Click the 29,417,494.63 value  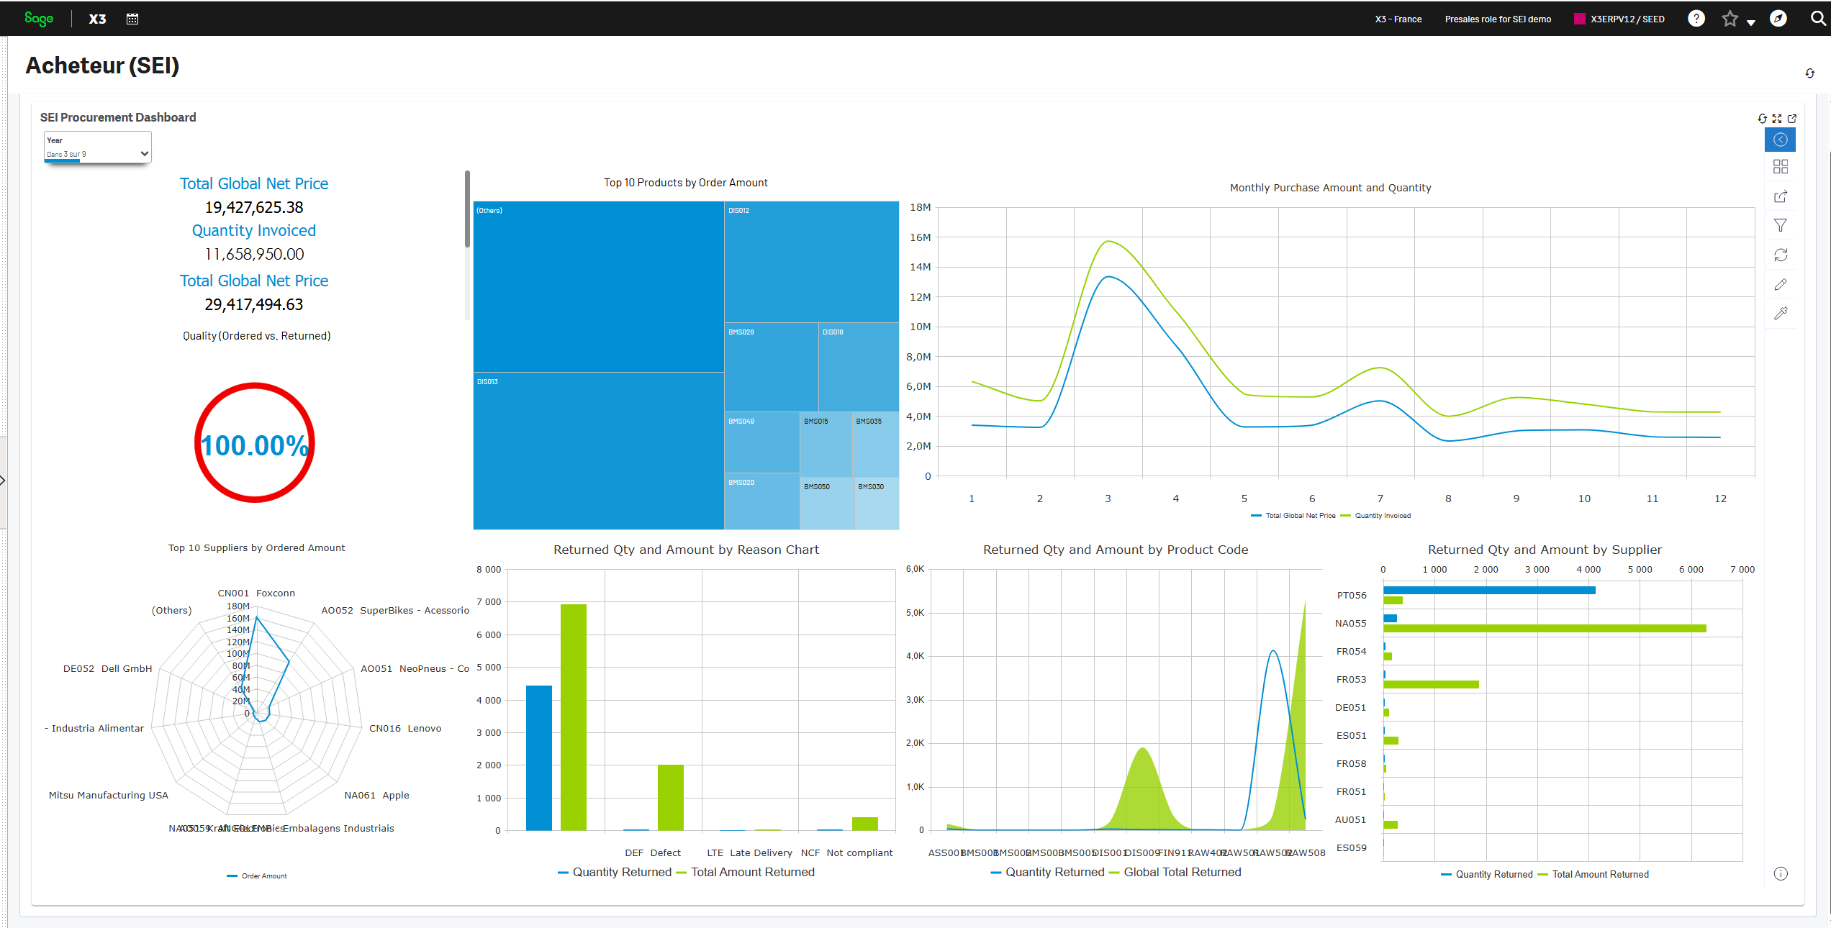(x=254, y=305)
